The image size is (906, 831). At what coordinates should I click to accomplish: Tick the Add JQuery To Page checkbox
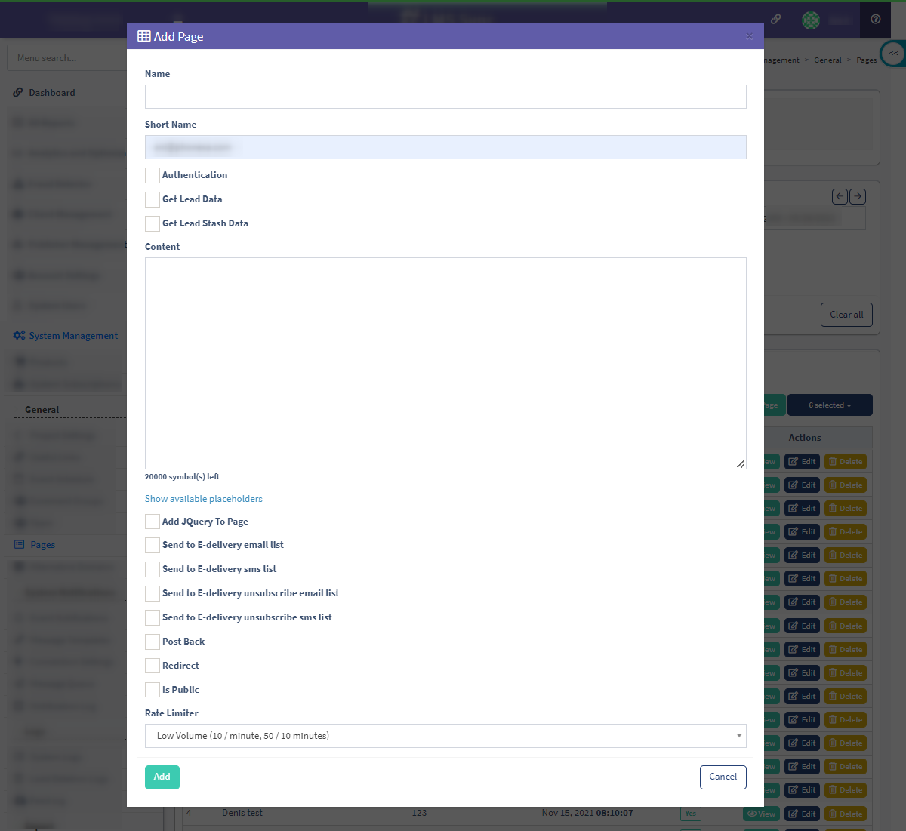click(x=153, y=522)
